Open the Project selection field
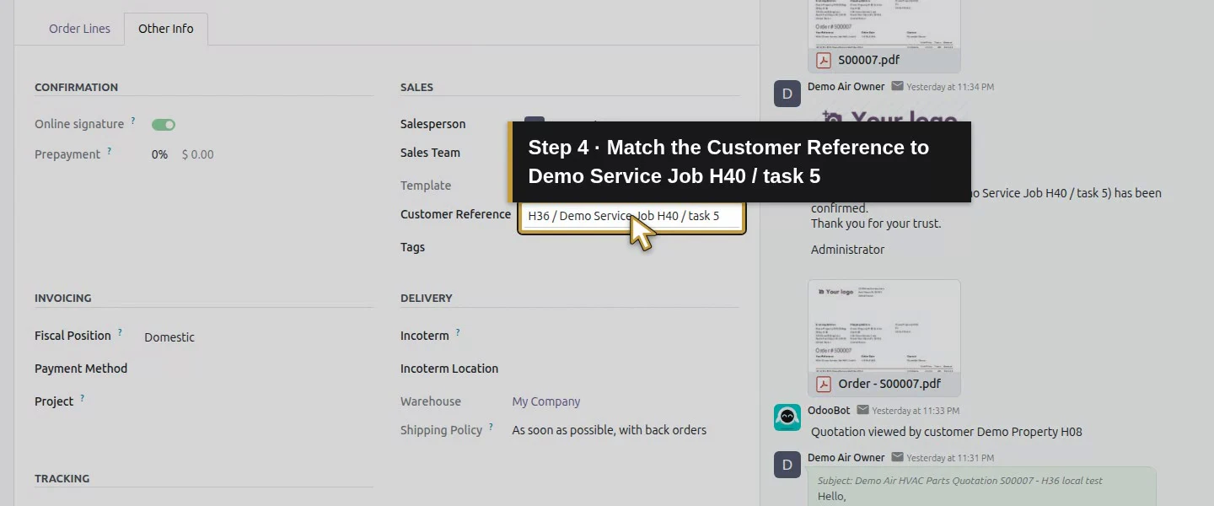Viewport: 1214px width, 506px height. coord(258,401)
